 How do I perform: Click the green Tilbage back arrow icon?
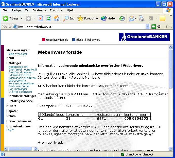(6, 18)
